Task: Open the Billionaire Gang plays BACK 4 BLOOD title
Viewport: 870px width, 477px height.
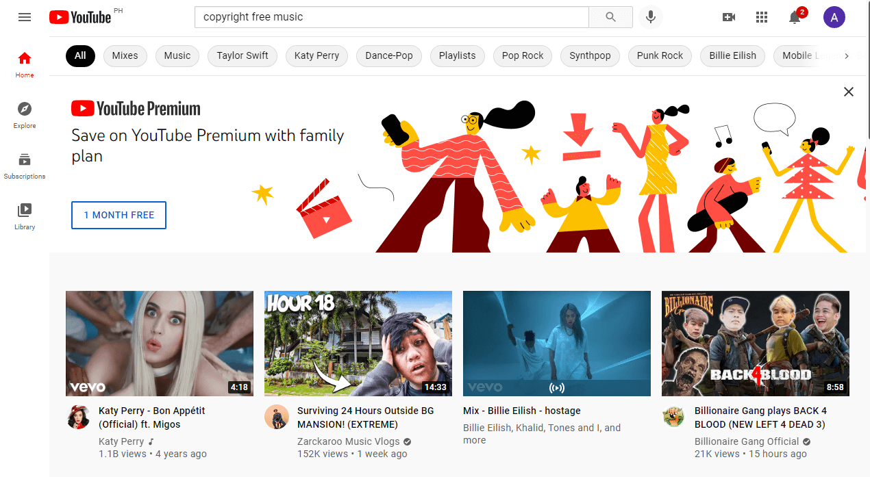Action: click(761, 417)
